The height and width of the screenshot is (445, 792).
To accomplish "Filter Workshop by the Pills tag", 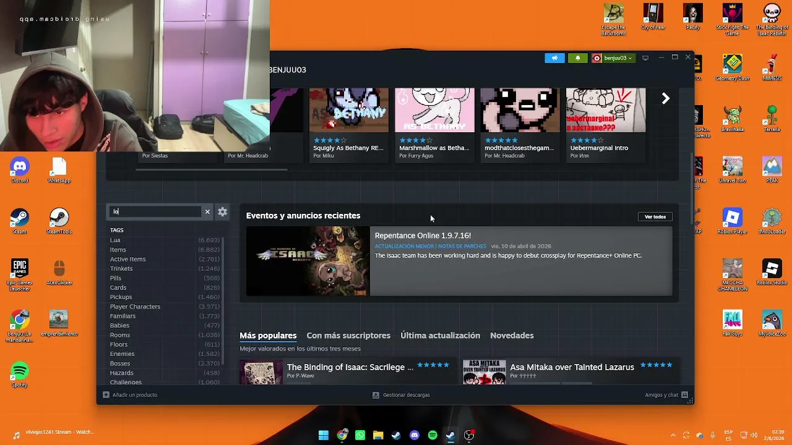I will [x=116, y=278].
